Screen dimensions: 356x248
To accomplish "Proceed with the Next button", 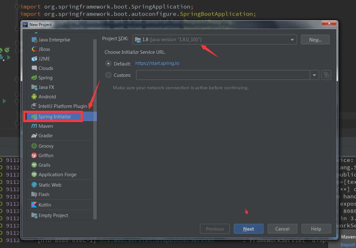I will [249, 229].
